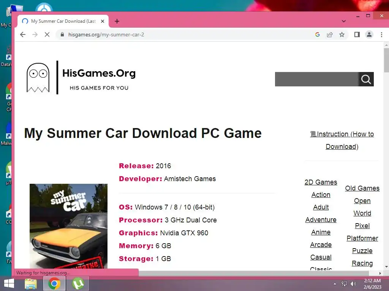Open the Chrome profile menu
This screenshot has height=291, width=389.
tap(369, 34)
